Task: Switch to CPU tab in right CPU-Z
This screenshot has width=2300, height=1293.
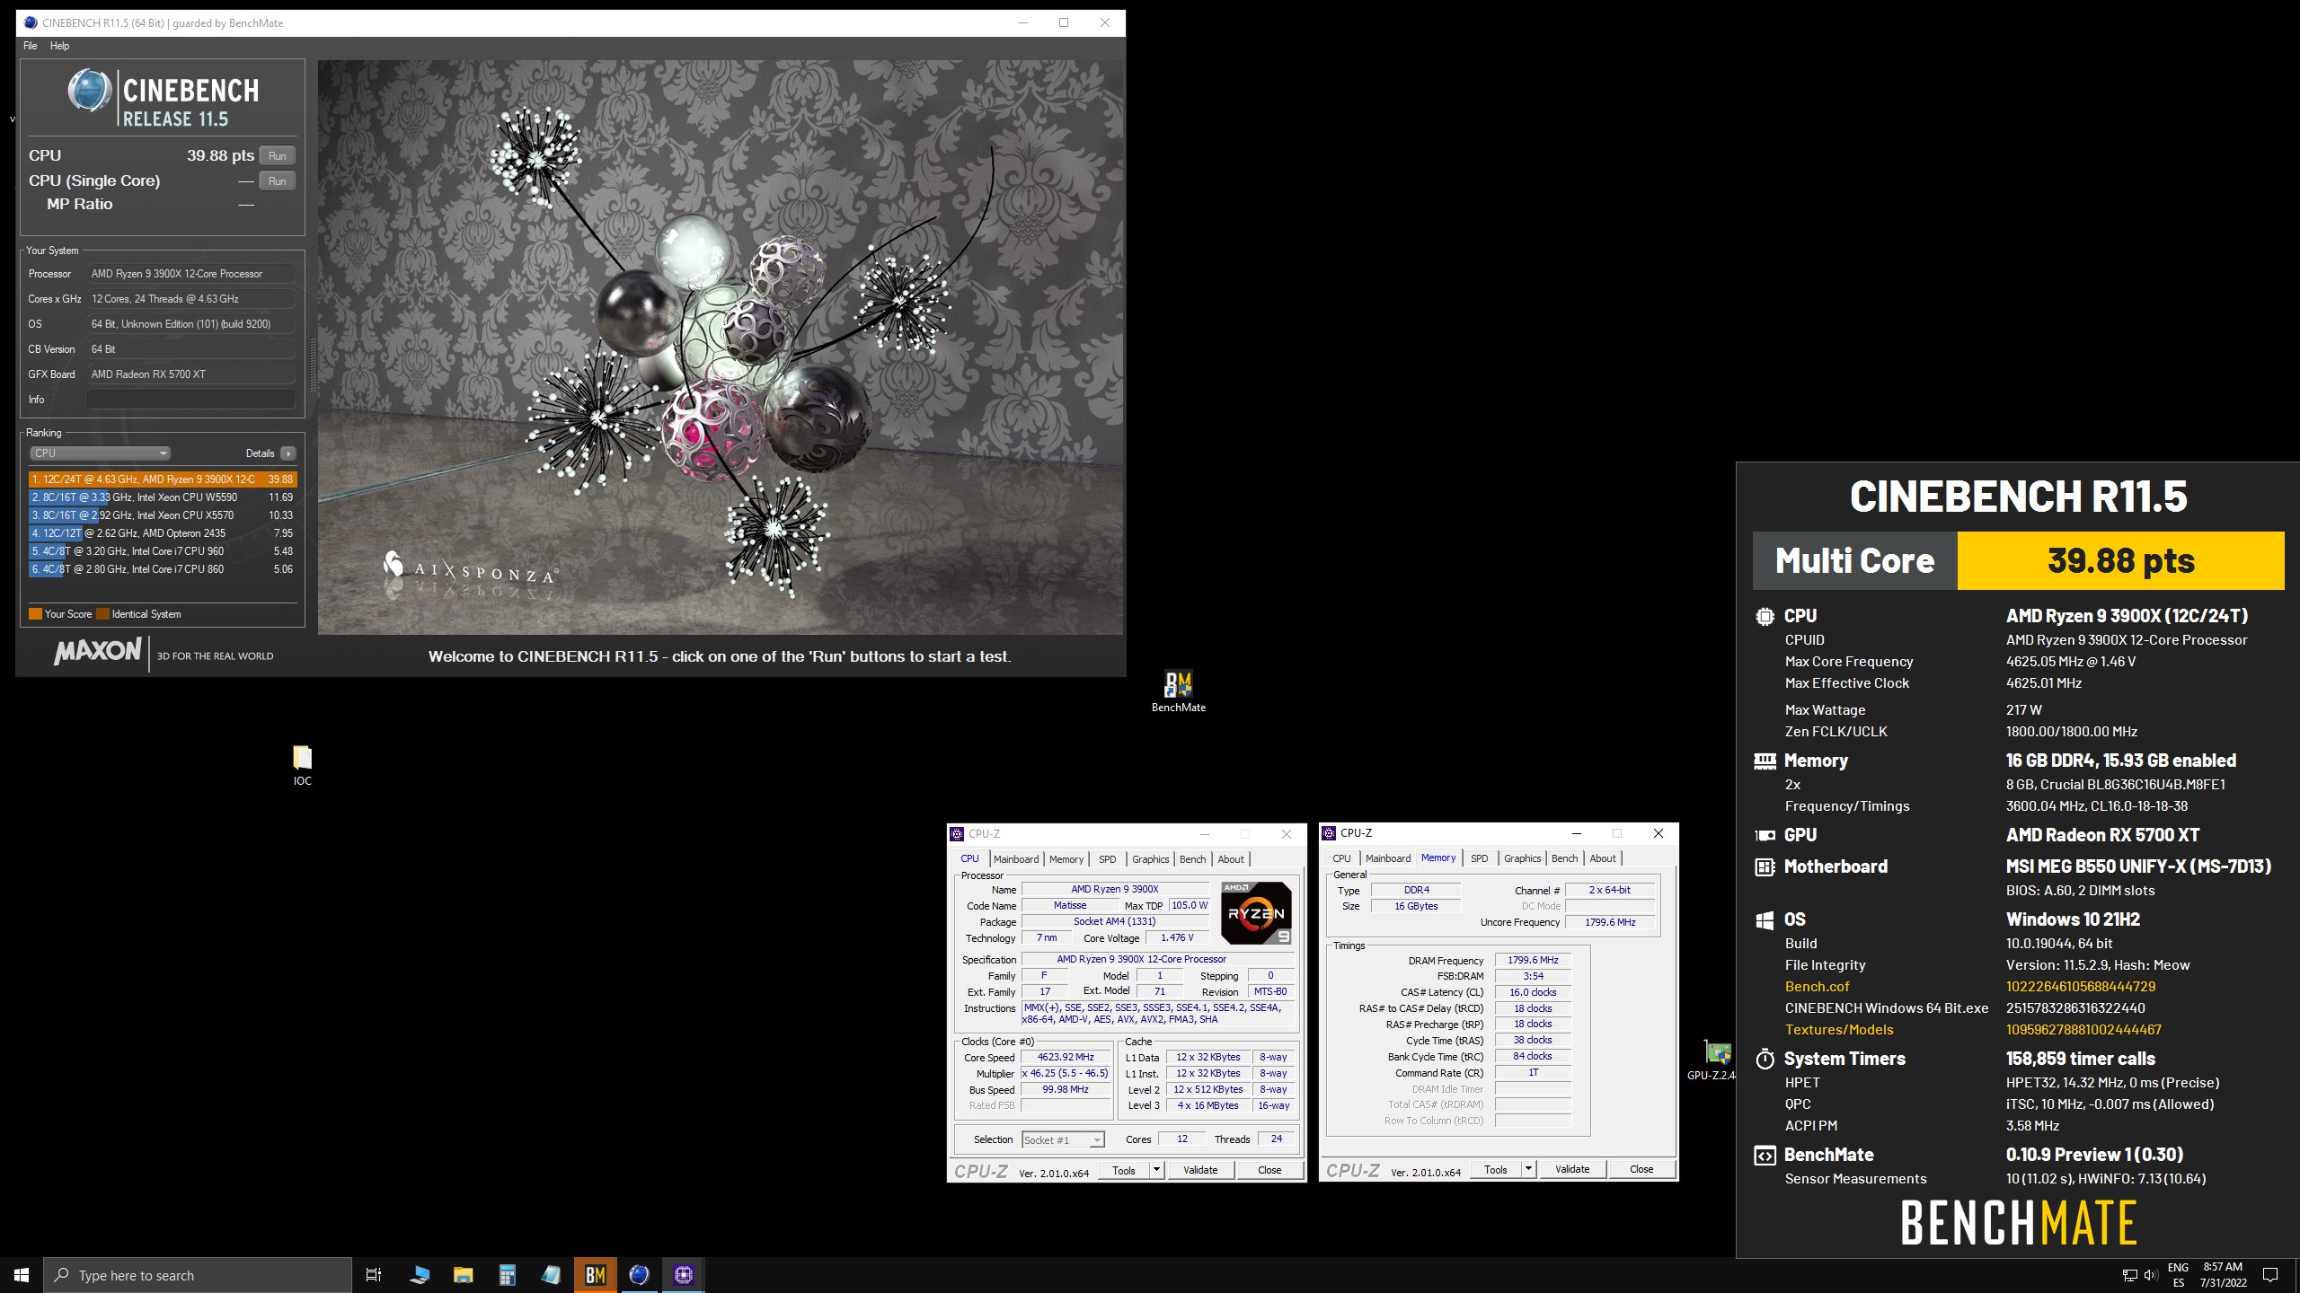Action: tap(1341, 858)
